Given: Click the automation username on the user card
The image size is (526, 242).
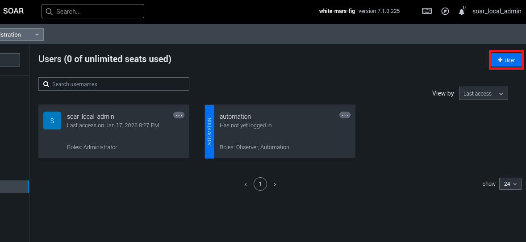Looking at the screenshot, I should click(235, 117).
